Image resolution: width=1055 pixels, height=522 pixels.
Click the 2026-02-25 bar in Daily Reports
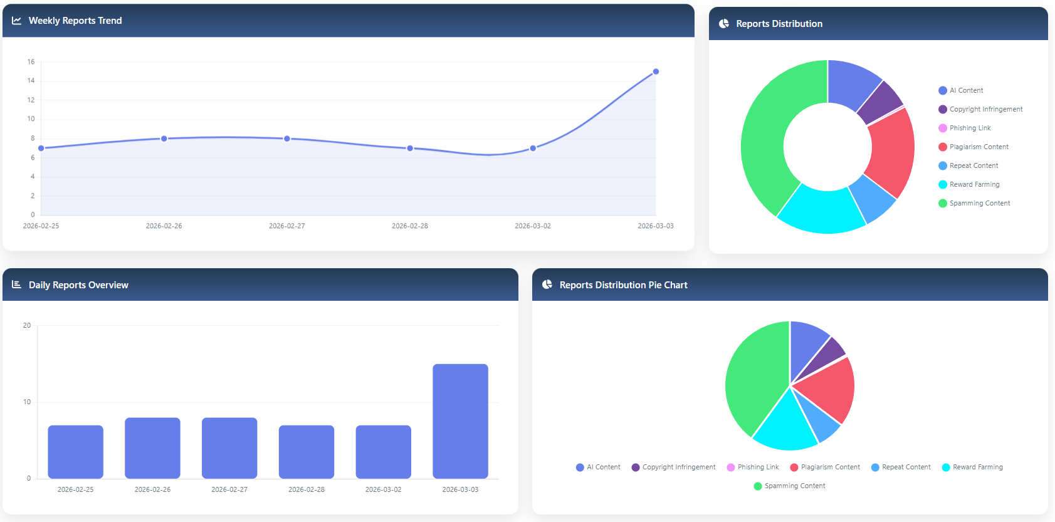[75, 452]
